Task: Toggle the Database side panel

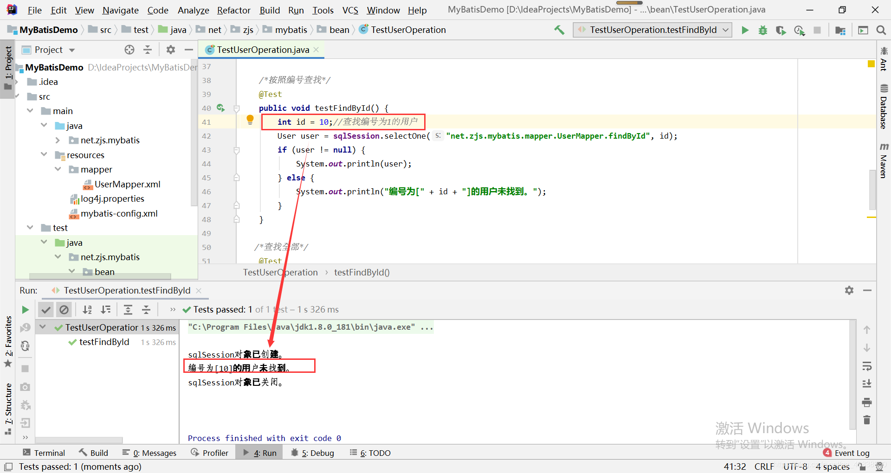Action: [x=884, y=106]
